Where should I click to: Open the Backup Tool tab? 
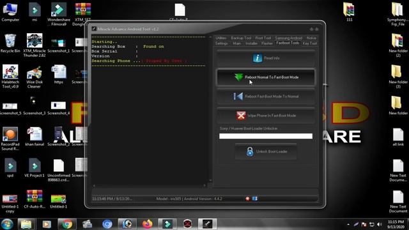241,38
